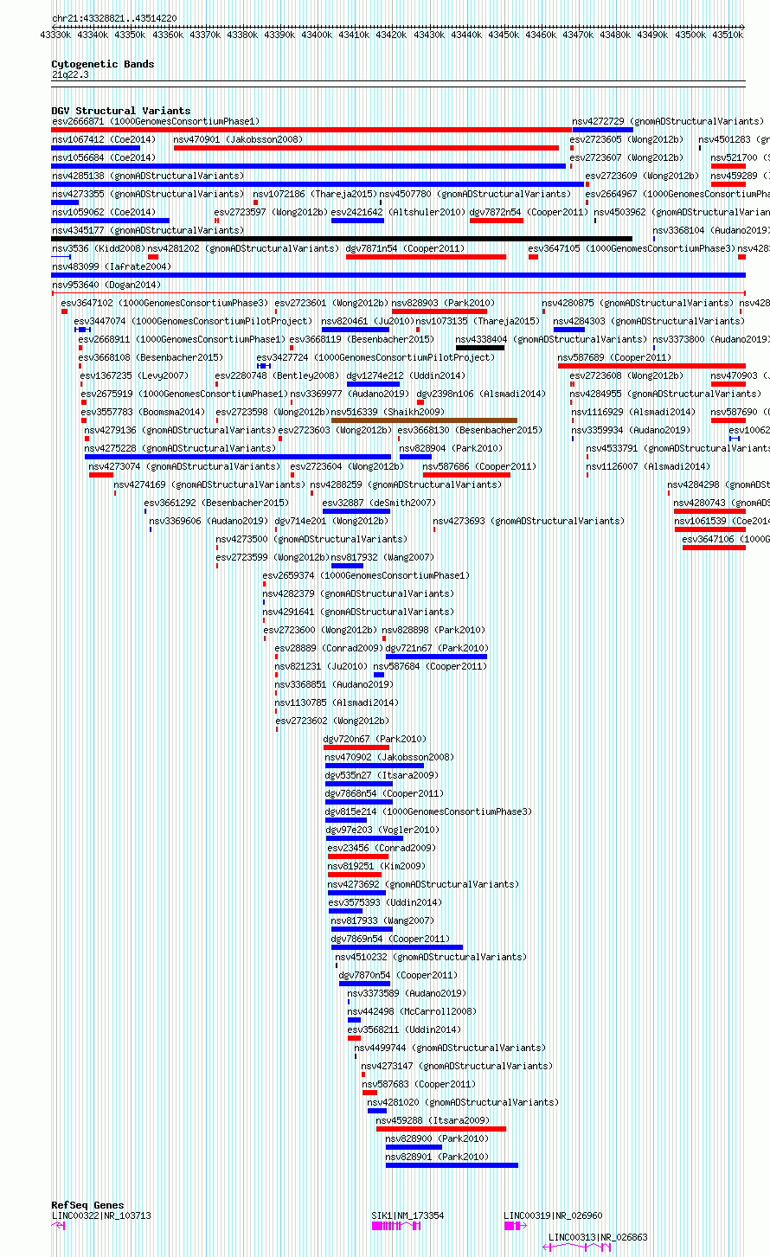Screen dimensions: 770x1257
Task: Click variant dgv7872n54 (Cooper2011)
Action: pyautogui.click(x=529, y=212)
